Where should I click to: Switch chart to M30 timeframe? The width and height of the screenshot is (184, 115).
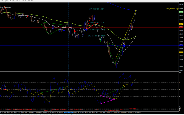[x=17, y=1]
